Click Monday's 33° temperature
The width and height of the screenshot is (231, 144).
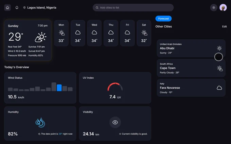tap(61, 41)
